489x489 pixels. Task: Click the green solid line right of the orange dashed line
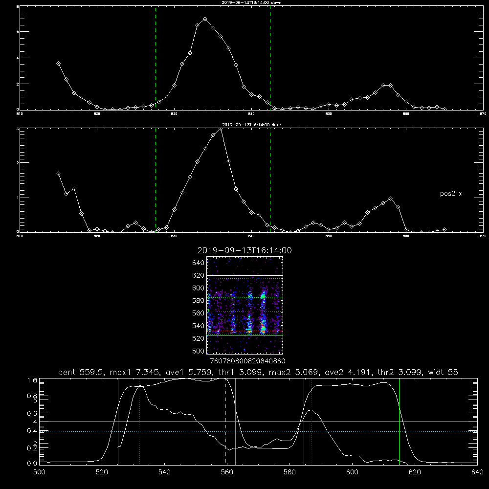click(235, 421)
